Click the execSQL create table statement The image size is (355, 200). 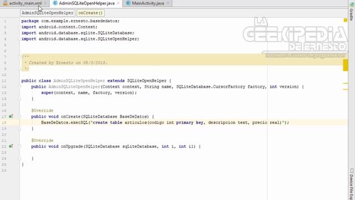165,123
